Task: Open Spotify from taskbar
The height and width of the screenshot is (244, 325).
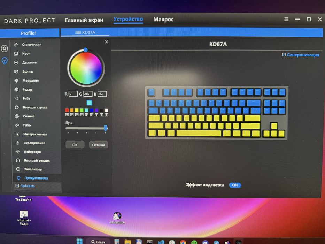Action: click(x=194, y=242)
